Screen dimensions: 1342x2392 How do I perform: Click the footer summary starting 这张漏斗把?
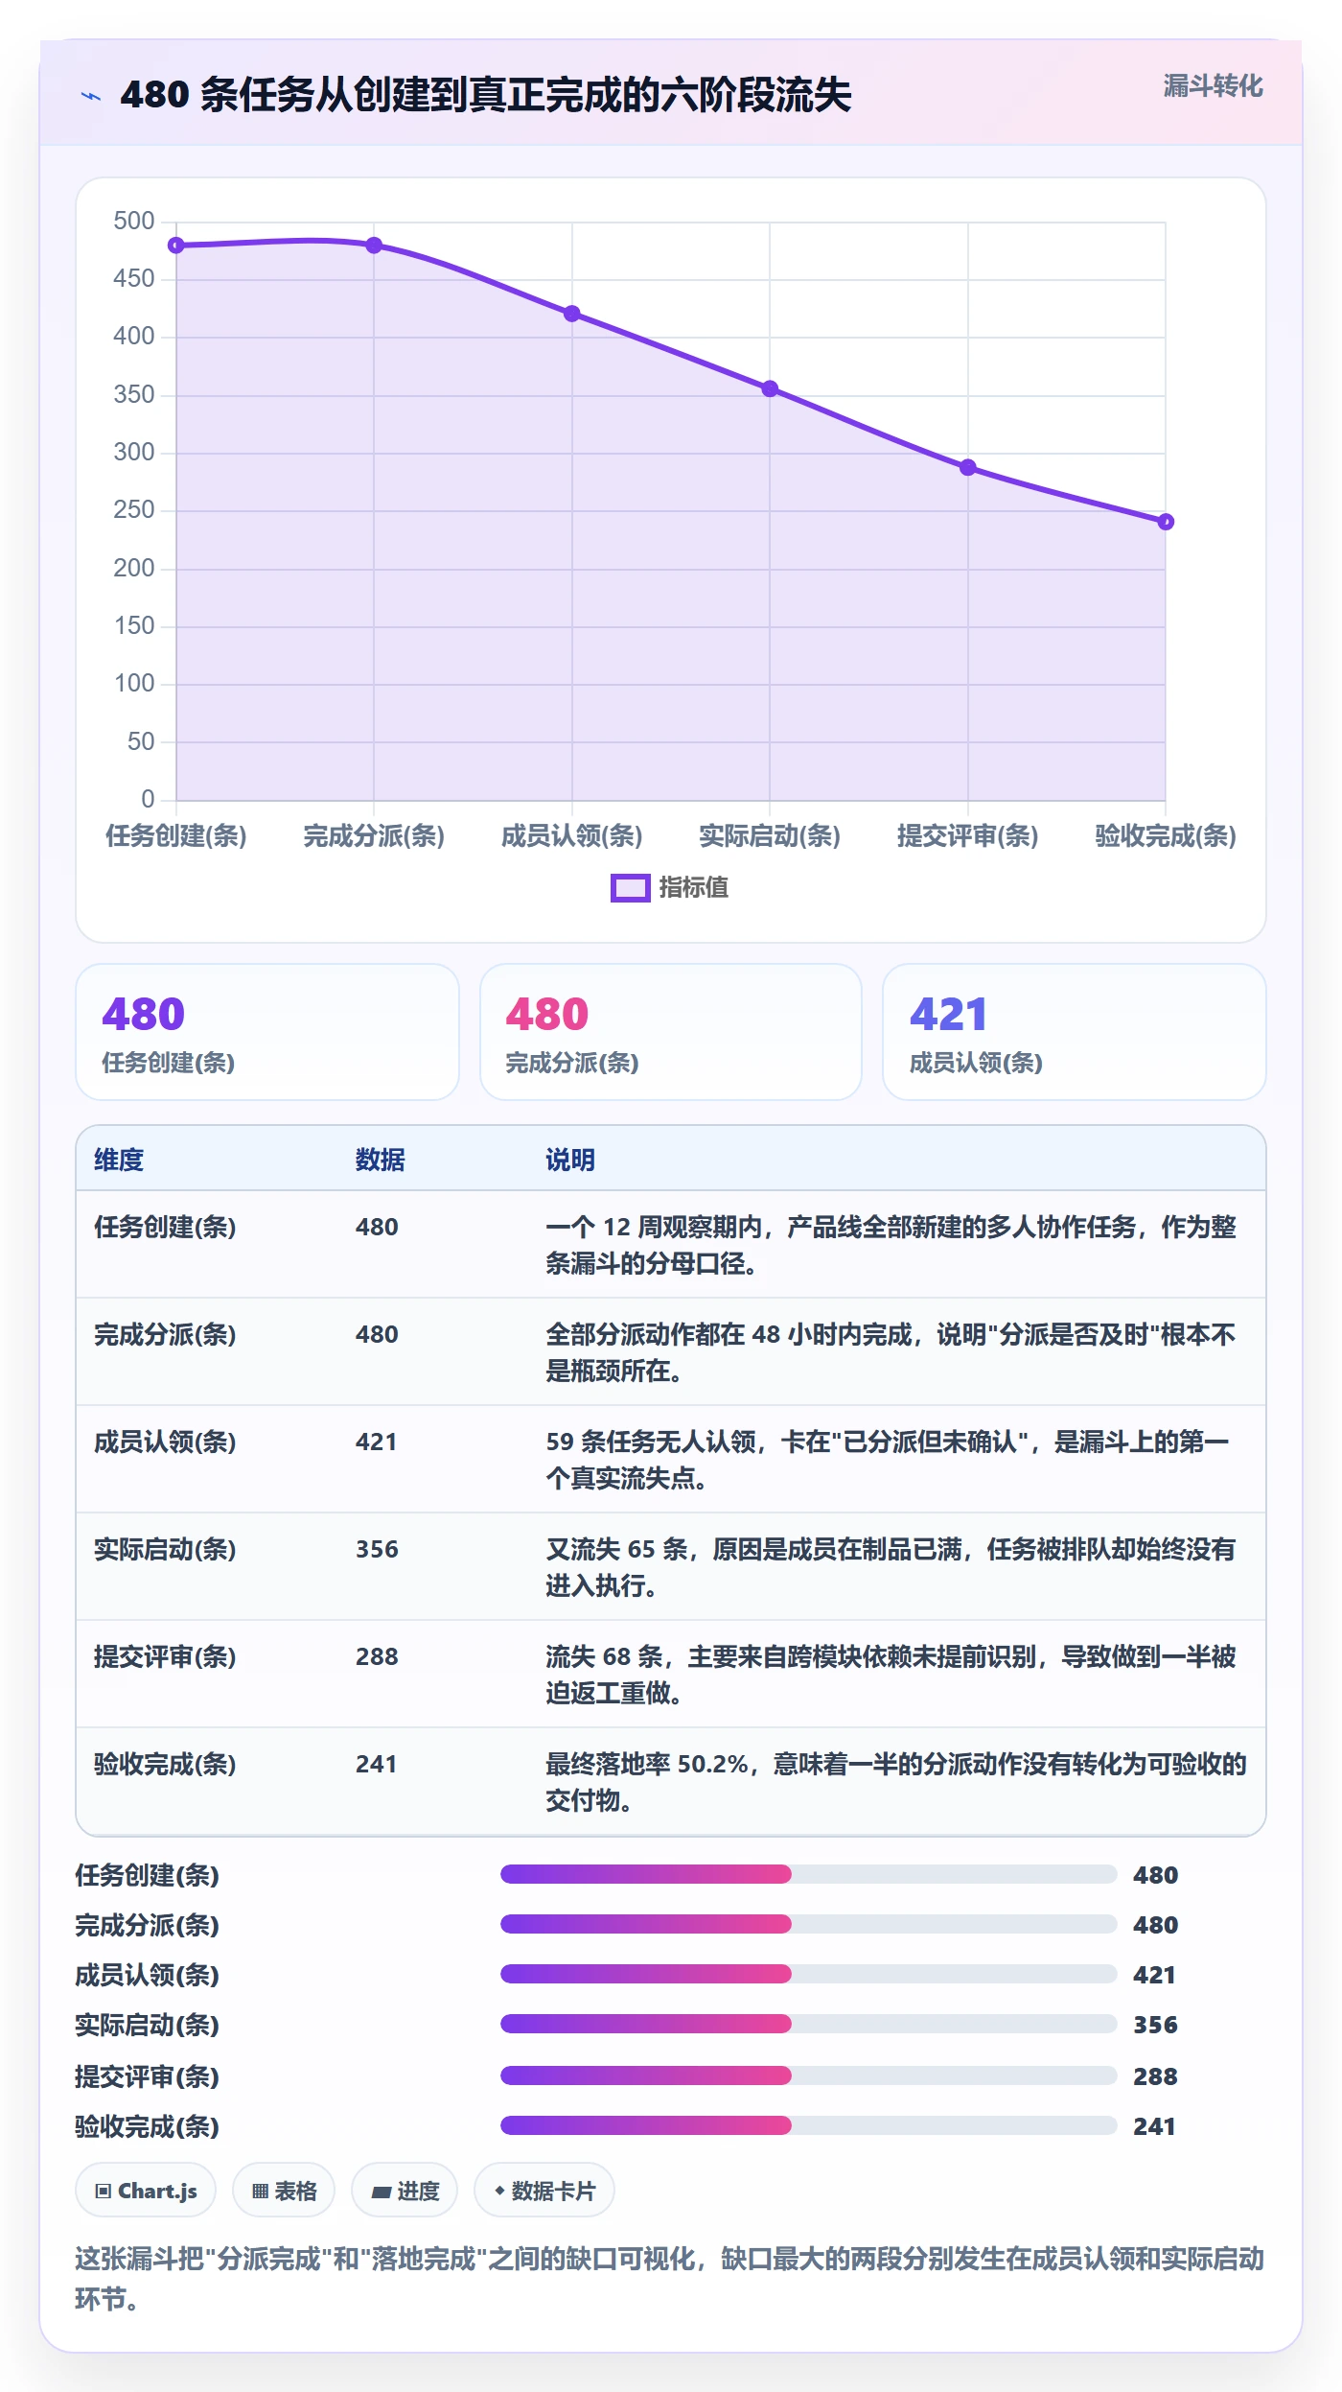669,2279
